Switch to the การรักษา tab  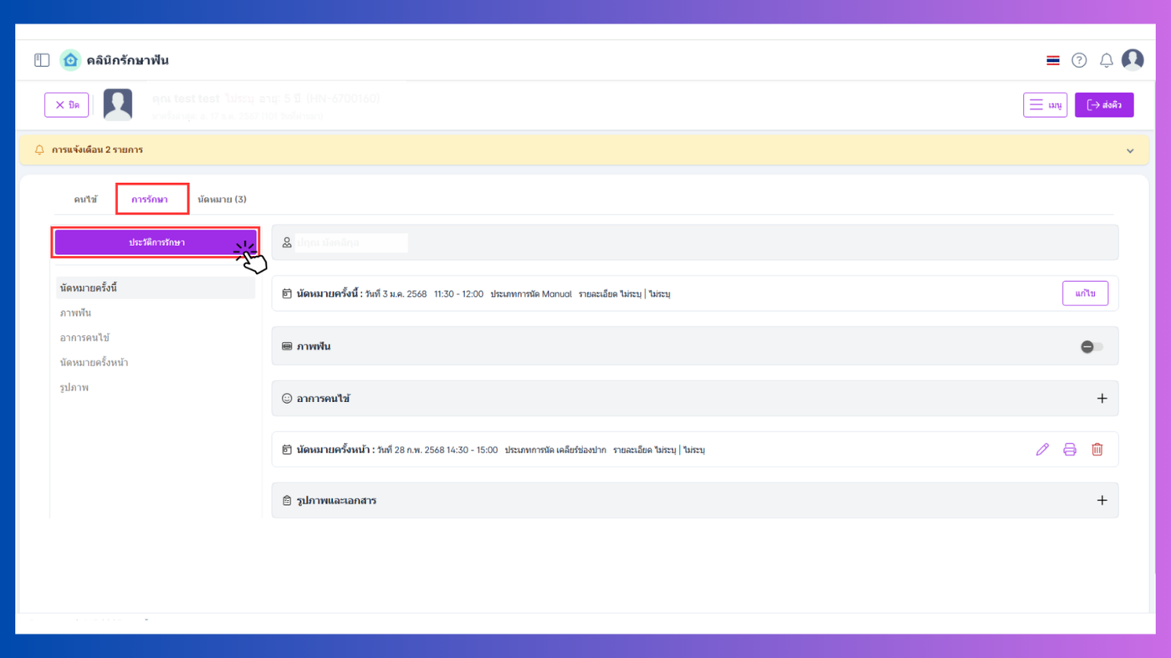[x=150, y=199]
